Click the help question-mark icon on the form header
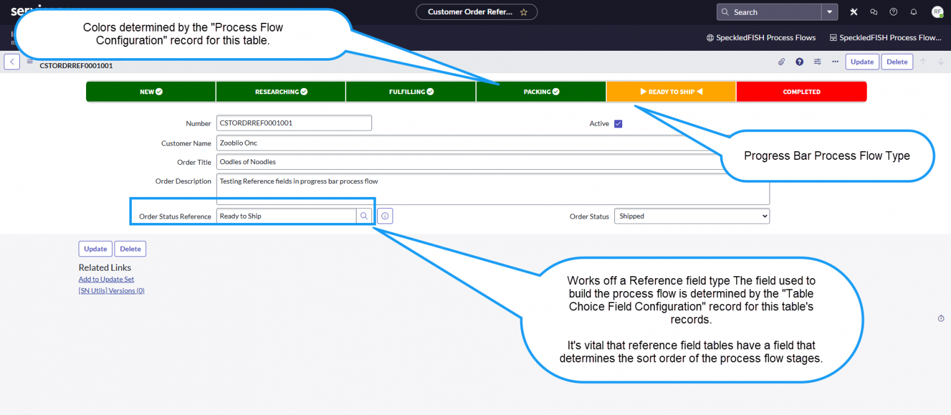 click(x=799, y=61)
